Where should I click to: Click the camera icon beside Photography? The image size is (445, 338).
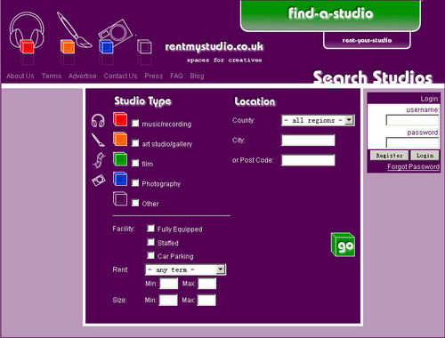tap(99, 180)
